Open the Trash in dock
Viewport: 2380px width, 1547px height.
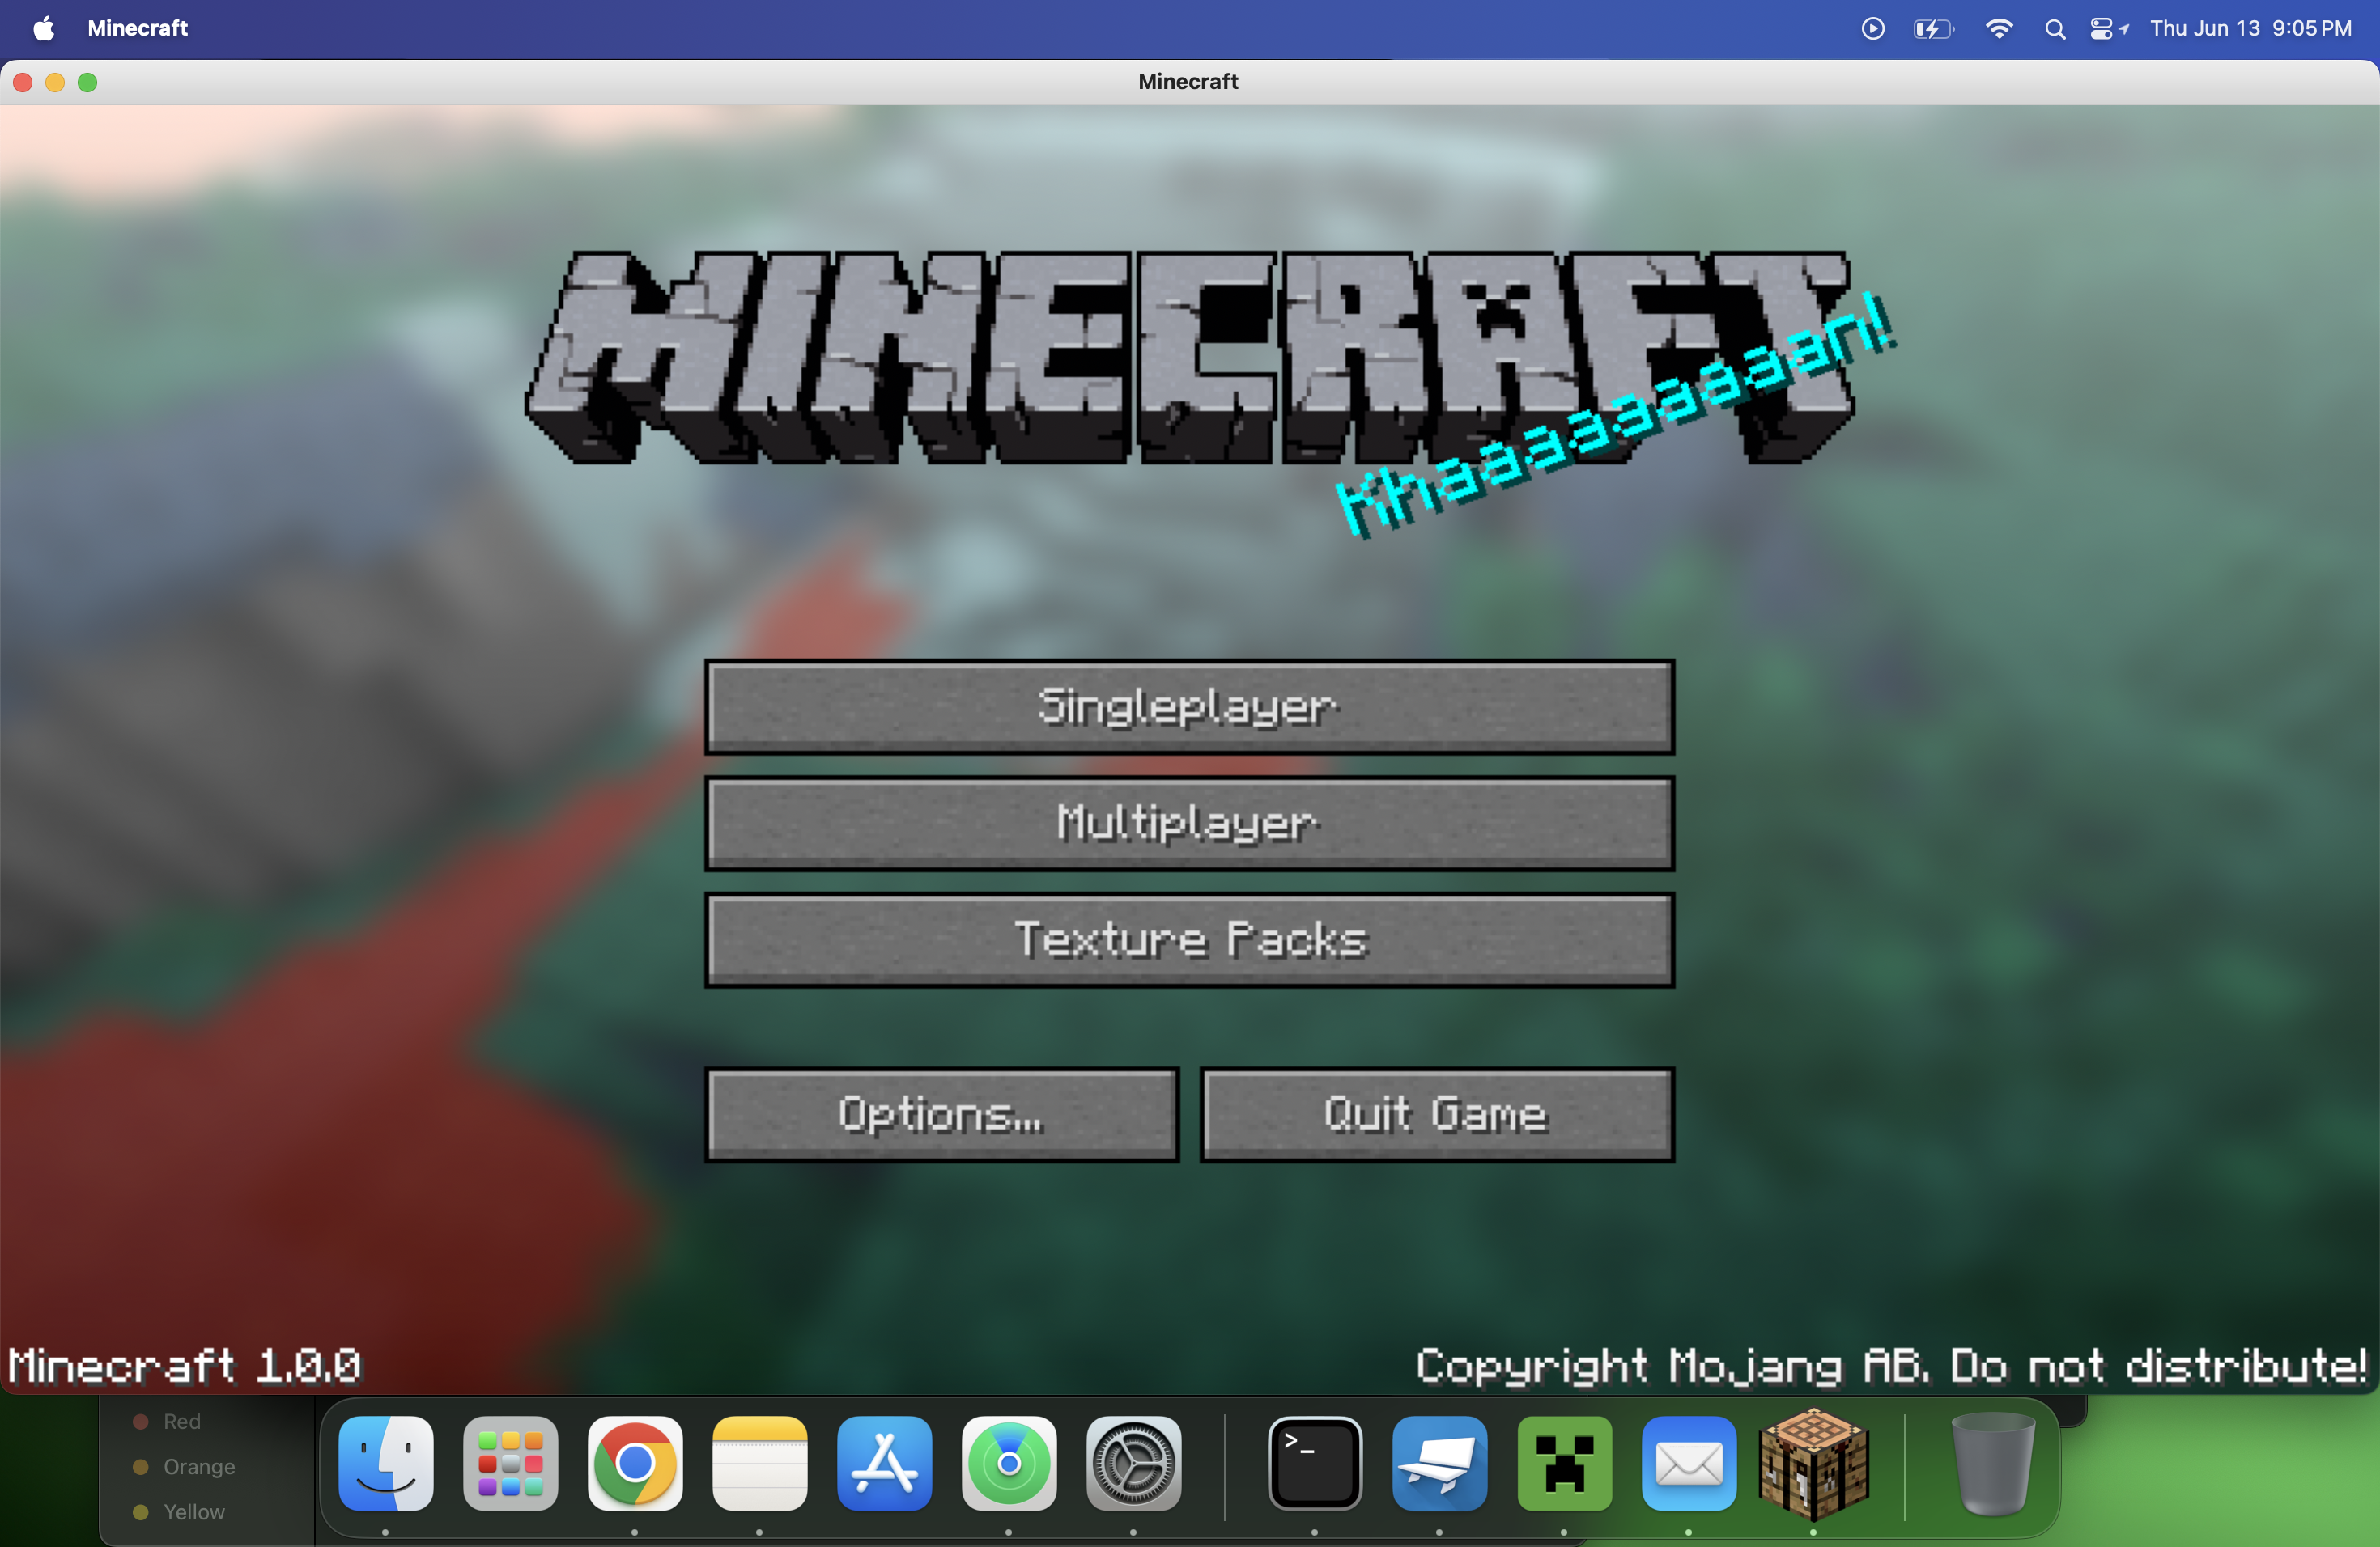pos(1992,1463)
